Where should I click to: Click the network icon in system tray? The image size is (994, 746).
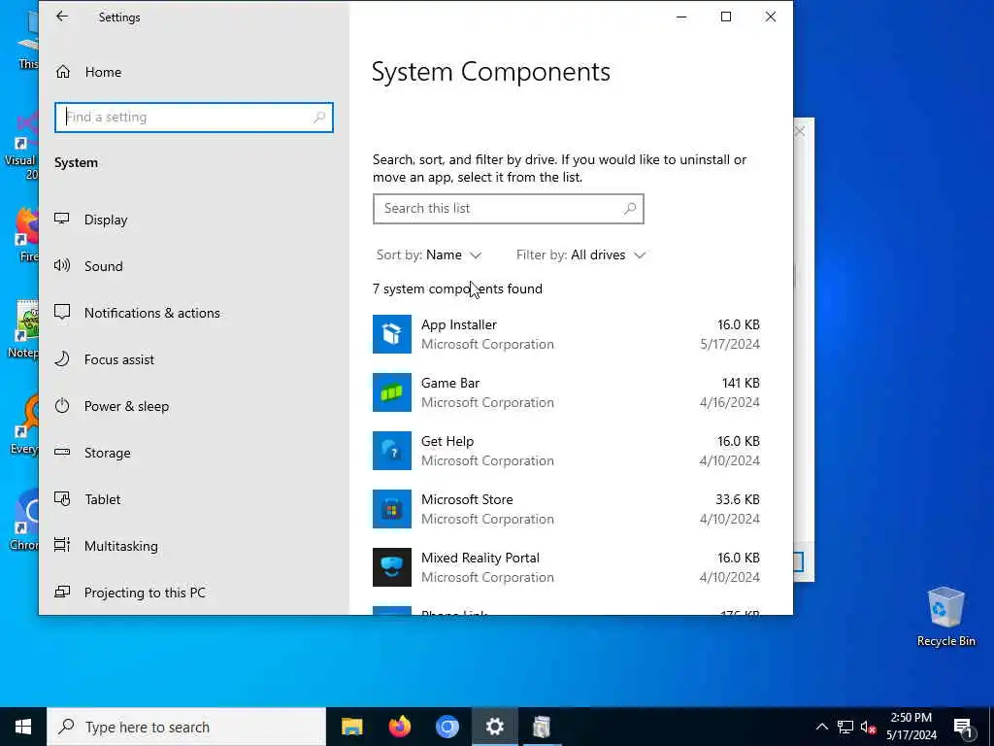845,727
